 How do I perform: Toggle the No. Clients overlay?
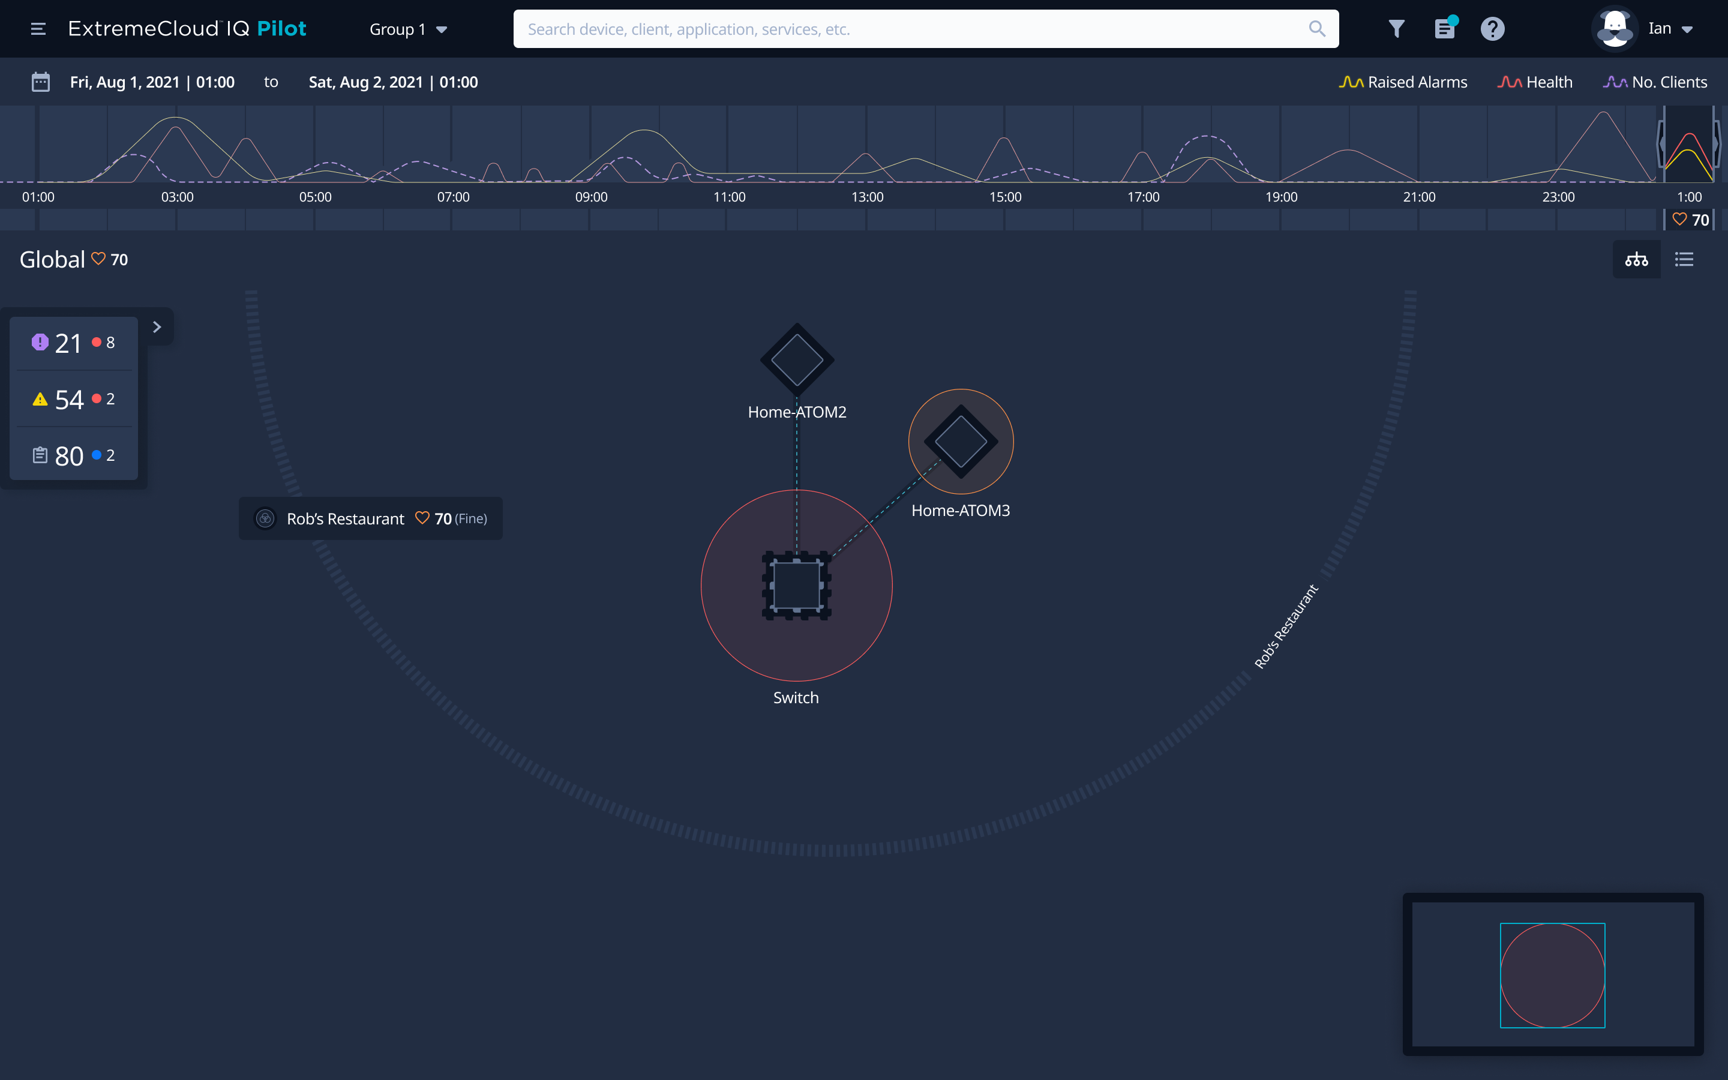click(x=1655, y=82)
